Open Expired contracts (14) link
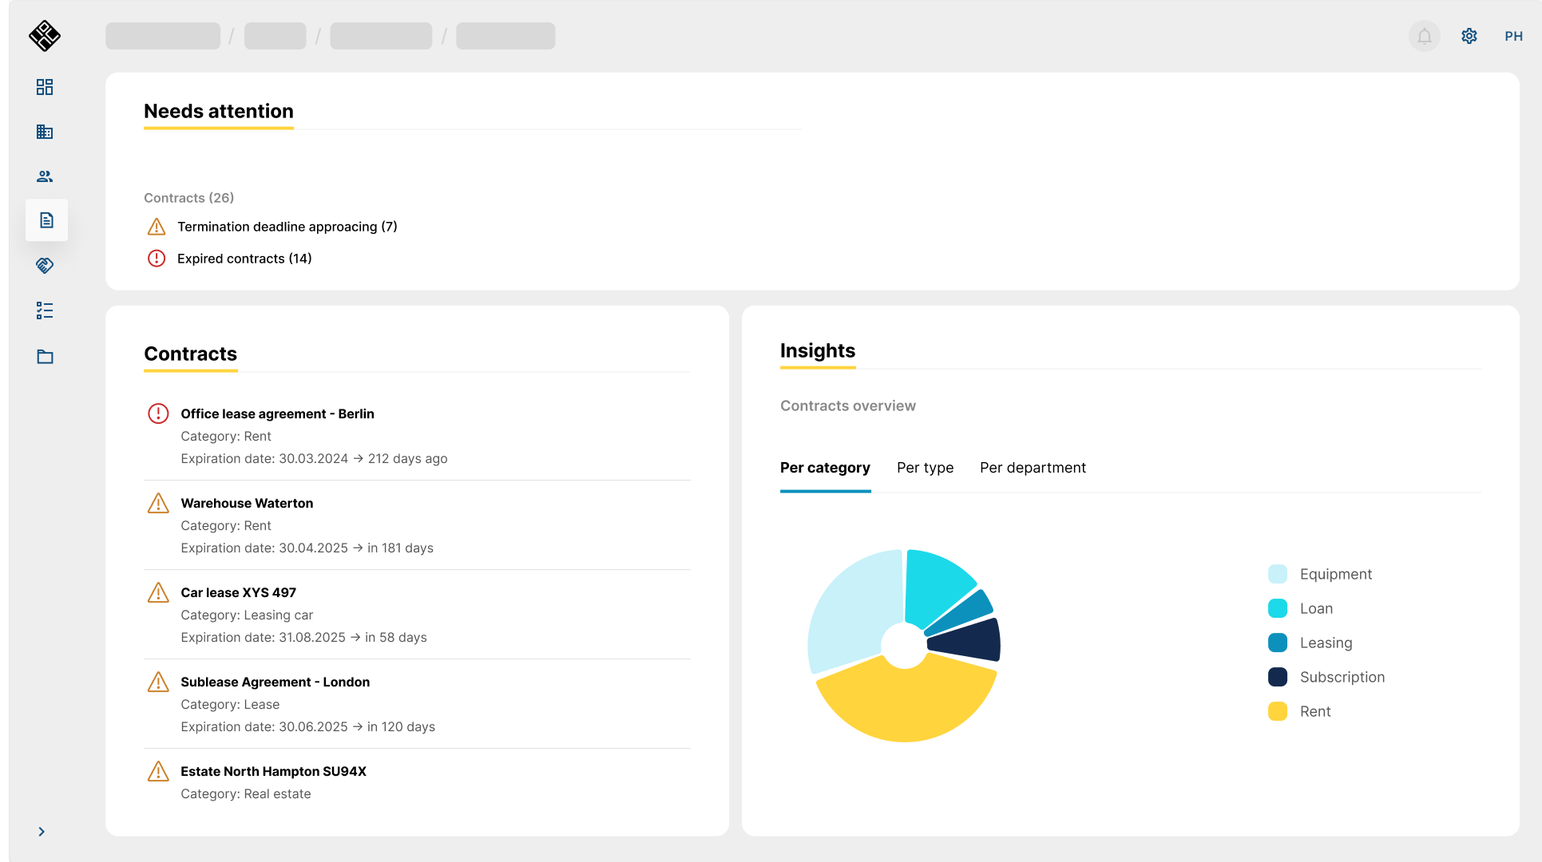 coord(244,259)
